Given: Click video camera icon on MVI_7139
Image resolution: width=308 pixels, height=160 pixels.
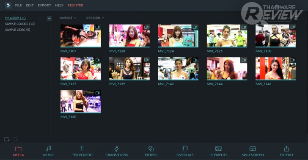Looking at the screenshot, I should point(146,60).
